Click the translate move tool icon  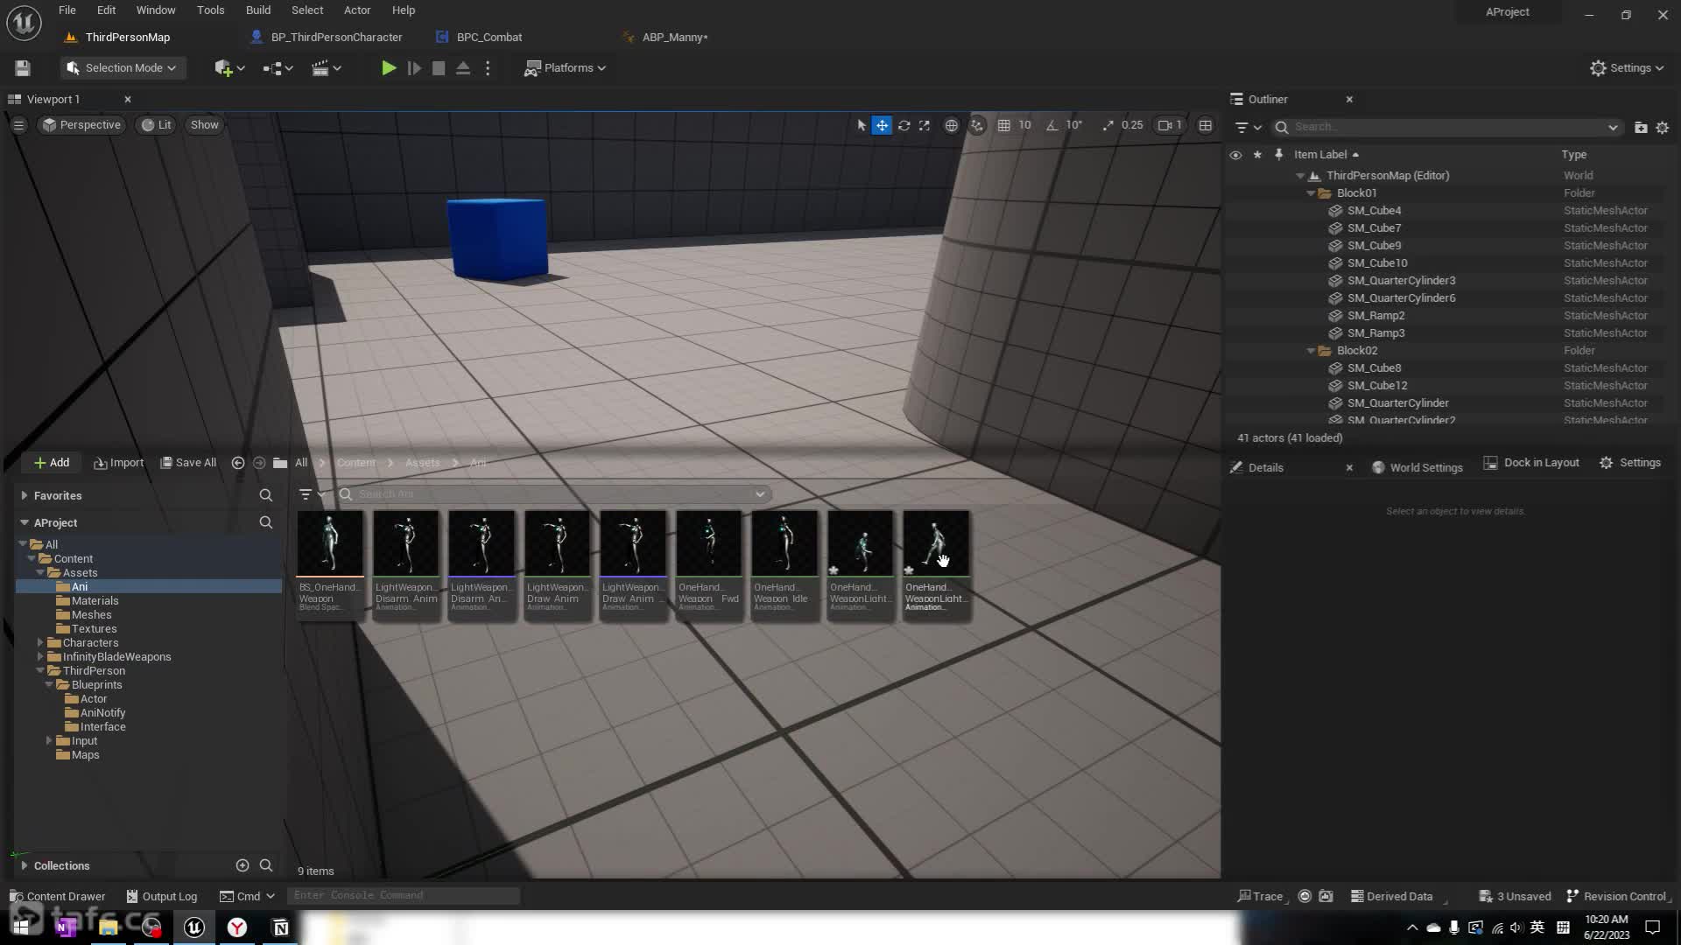pos(882,125)
